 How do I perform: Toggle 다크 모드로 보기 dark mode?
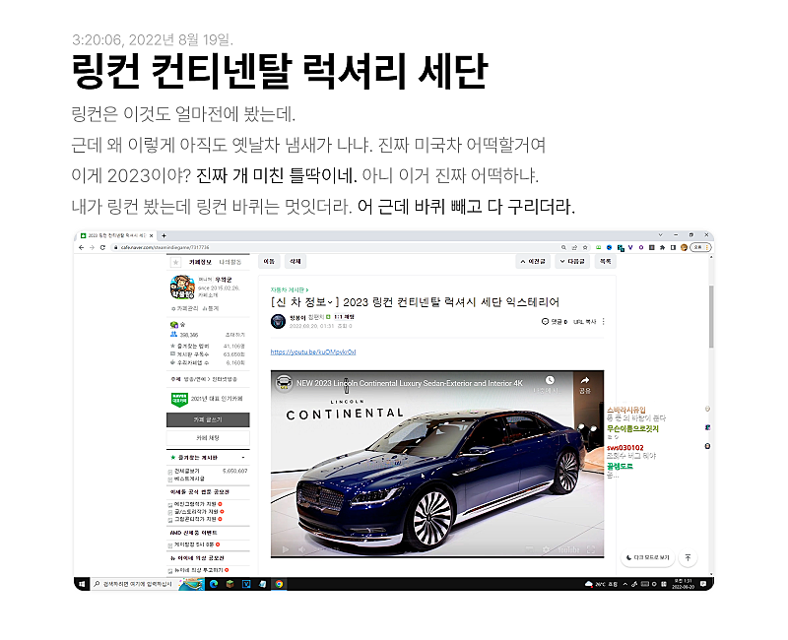coord(648,557)
